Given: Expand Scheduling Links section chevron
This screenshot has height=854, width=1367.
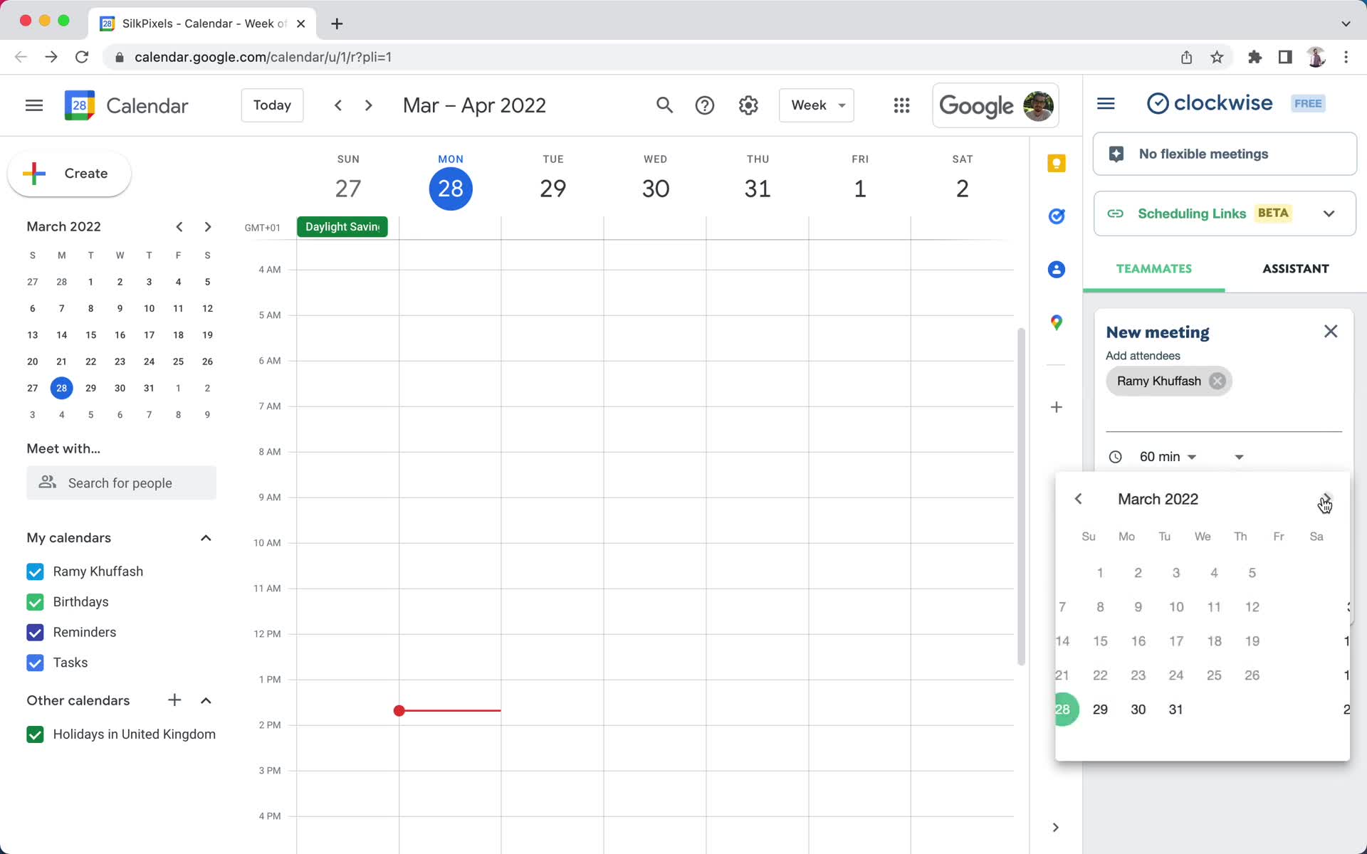Looking at the screenshot, I should (x=1329, y=213).
